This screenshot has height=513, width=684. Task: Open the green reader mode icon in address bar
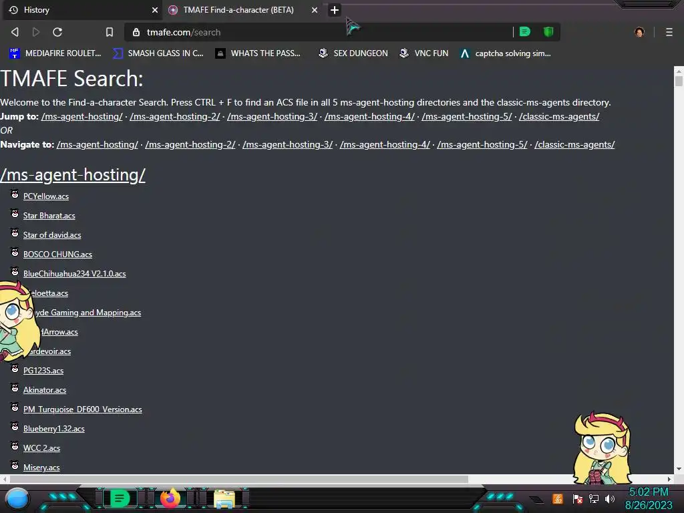click(x=525, y=31)
